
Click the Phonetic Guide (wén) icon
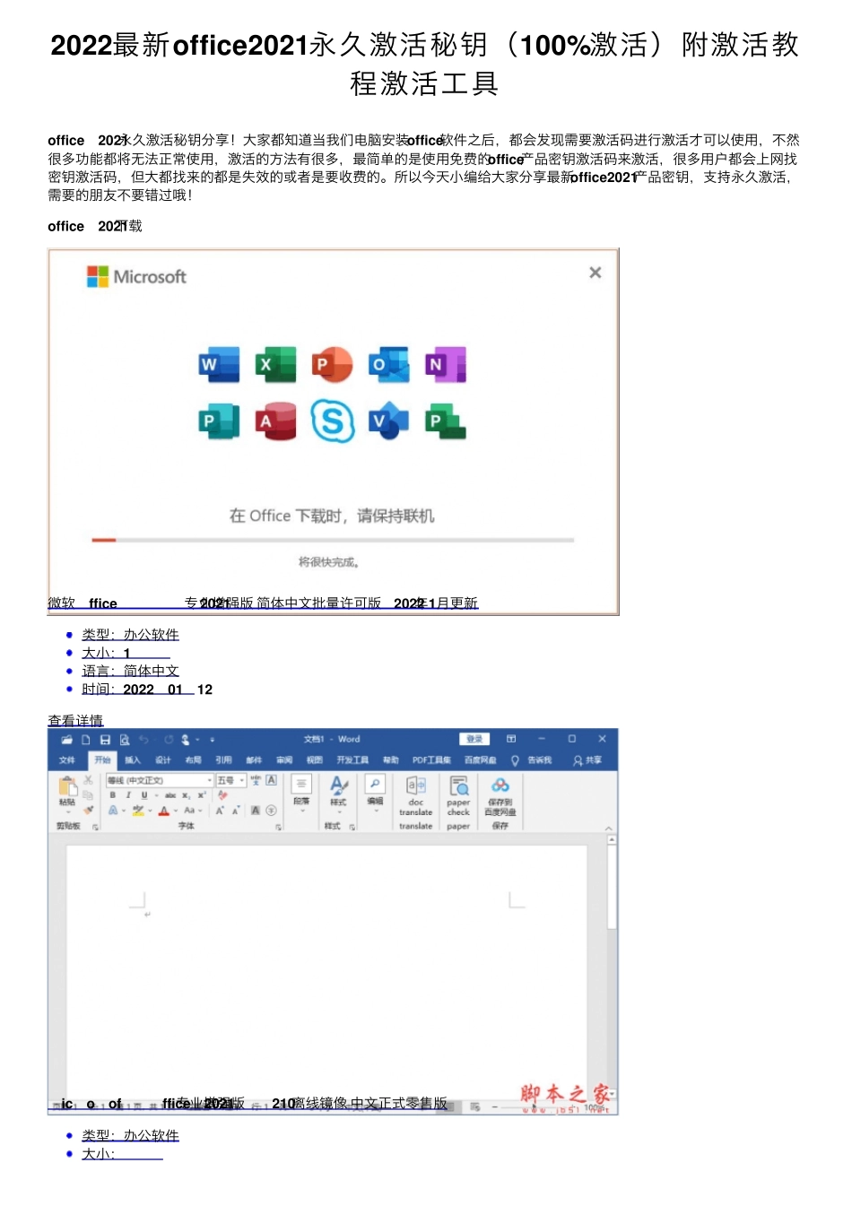pos(256,780)
